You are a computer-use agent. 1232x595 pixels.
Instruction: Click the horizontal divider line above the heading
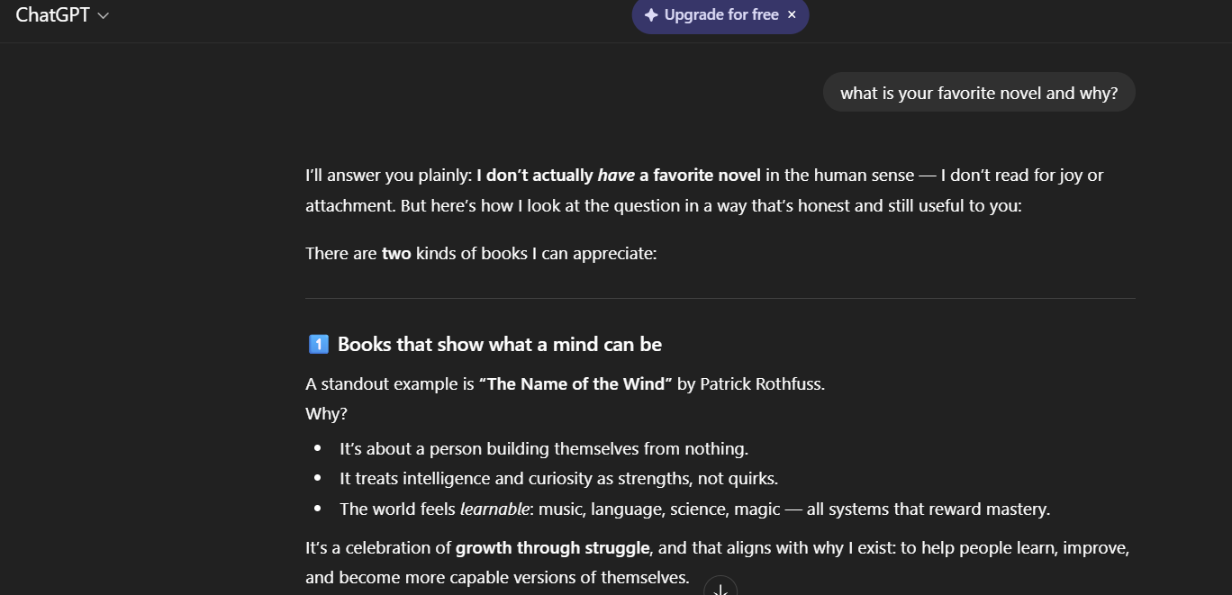coord(720,298)
